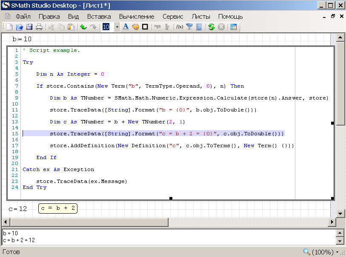Click the New document icon
346x257 pixels.
coord(9,27)
